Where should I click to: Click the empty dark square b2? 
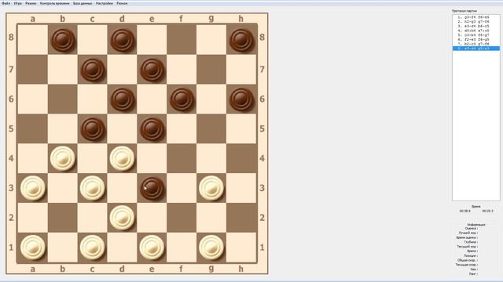tap(63, 218)
